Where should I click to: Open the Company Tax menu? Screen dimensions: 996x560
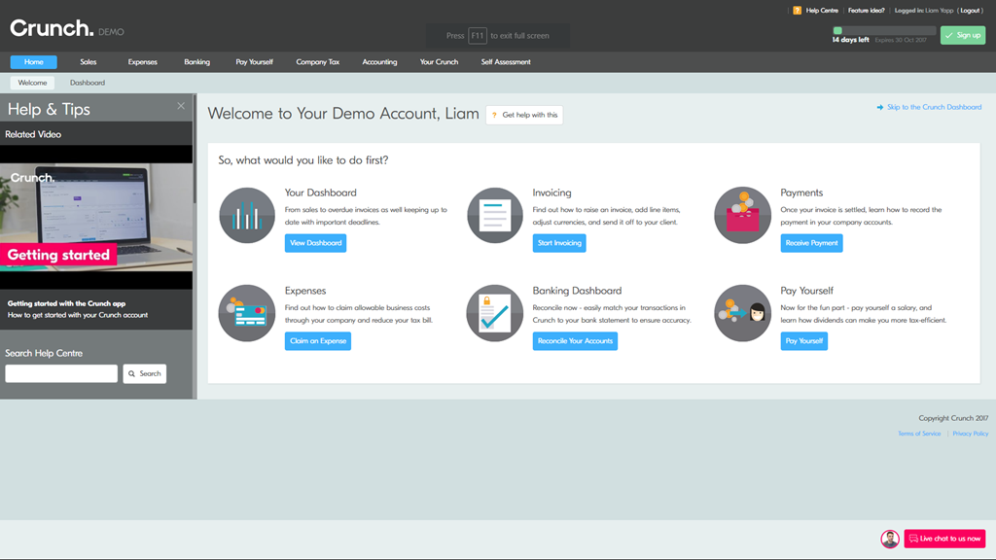[x=318, y=61]
